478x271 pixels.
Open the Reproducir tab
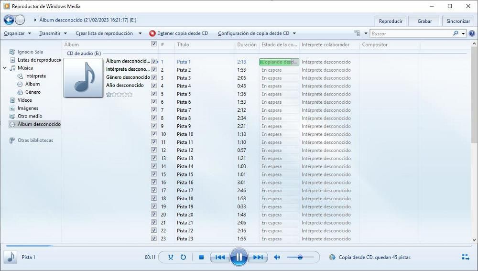tap(391, 21)
